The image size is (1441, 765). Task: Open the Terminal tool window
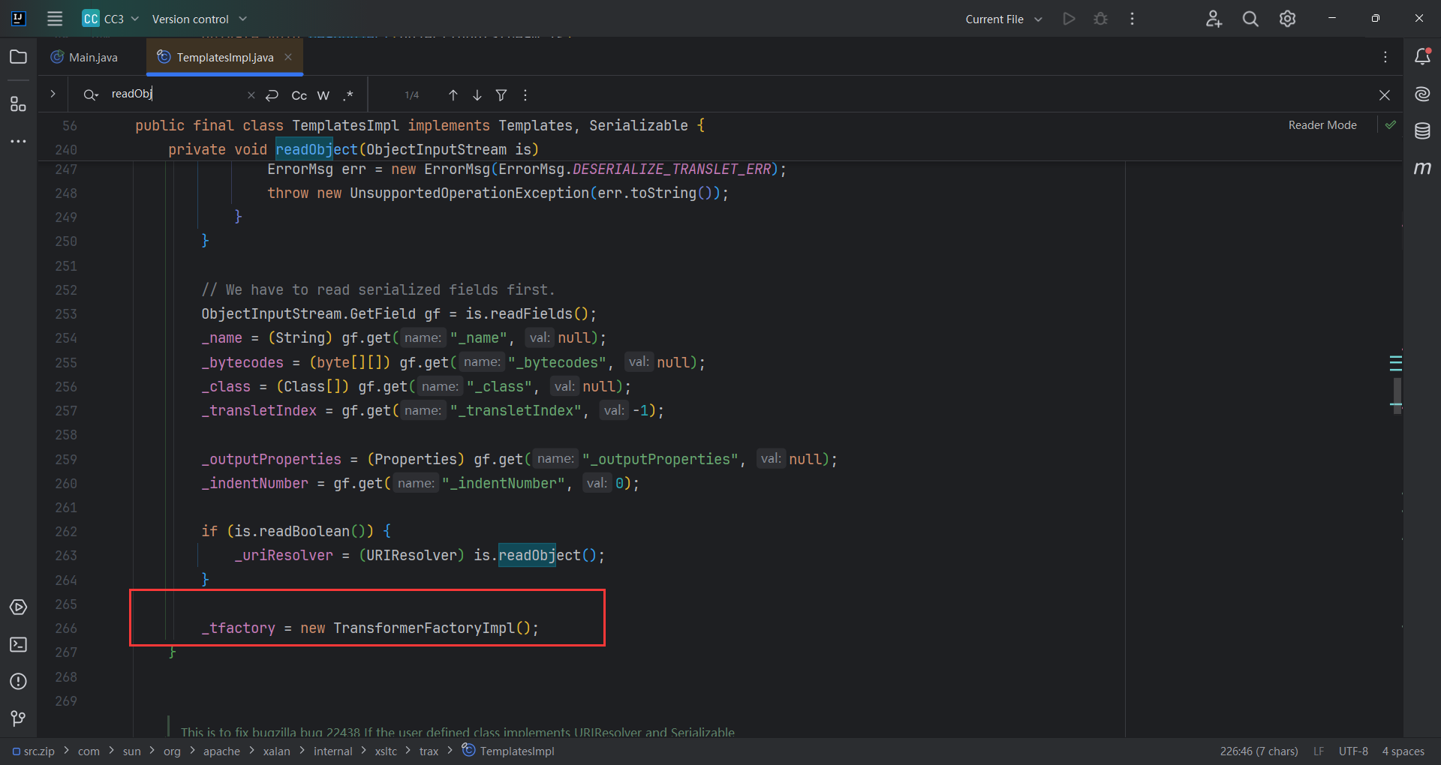click(19, 644)
